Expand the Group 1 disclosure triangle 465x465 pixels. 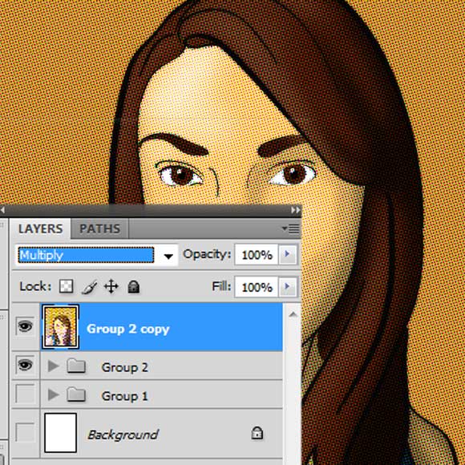coord(53,394)
